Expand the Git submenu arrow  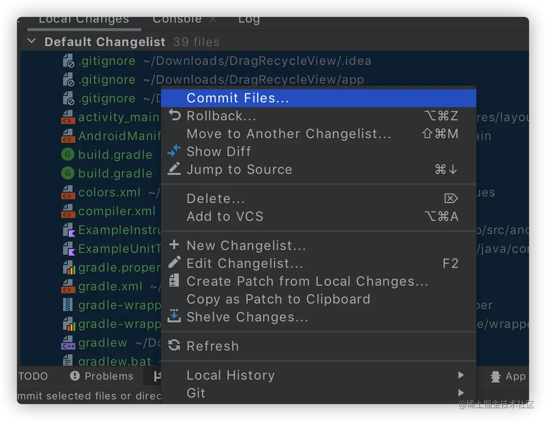(460, 393)
